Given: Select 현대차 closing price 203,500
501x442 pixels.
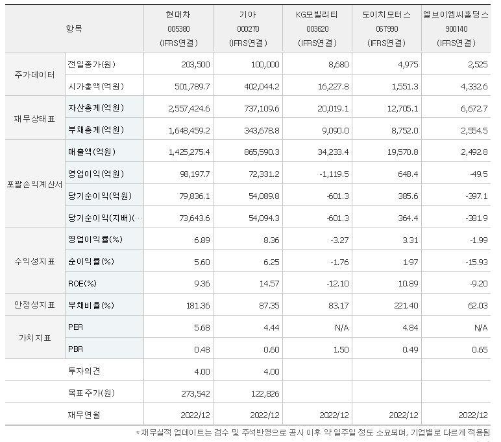Looking at the screenshot, I should pyautogui.click(x=195, y=65).
